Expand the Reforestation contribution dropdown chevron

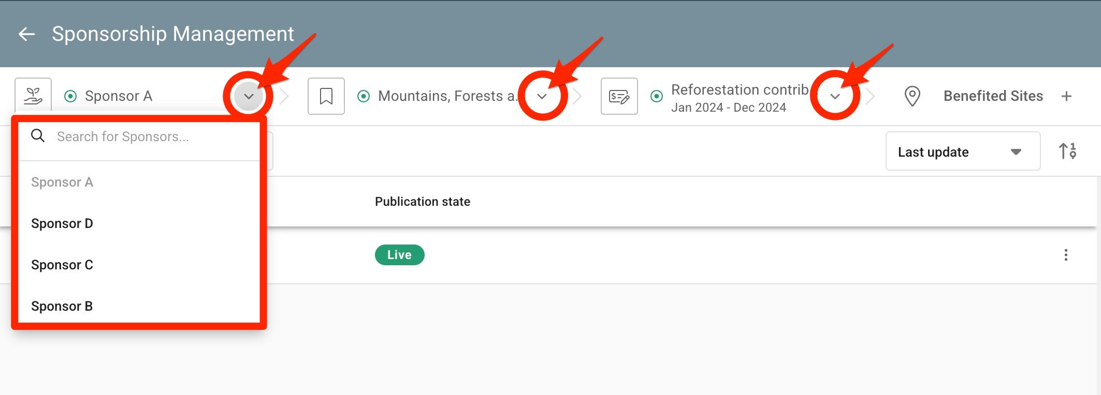click(x=835, y=96)
